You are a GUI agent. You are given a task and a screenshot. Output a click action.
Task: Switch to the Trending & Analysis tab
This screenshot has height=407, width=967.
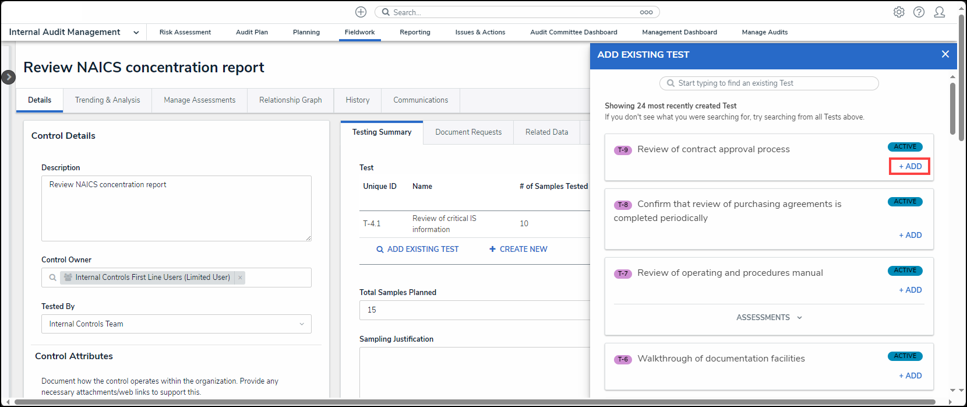coord(107,100)
